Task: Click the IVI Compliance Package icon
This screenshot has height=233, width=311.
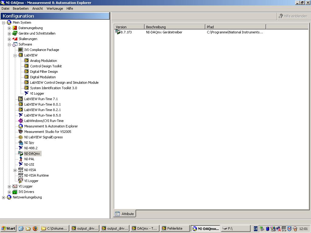Action: point(21,50)
